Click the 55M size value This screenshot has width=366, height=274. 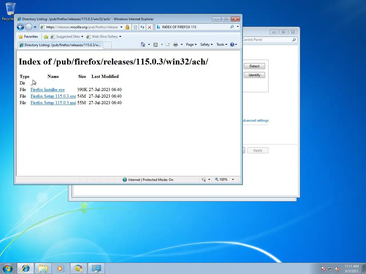pyautogui.click(x=81, y=103)
